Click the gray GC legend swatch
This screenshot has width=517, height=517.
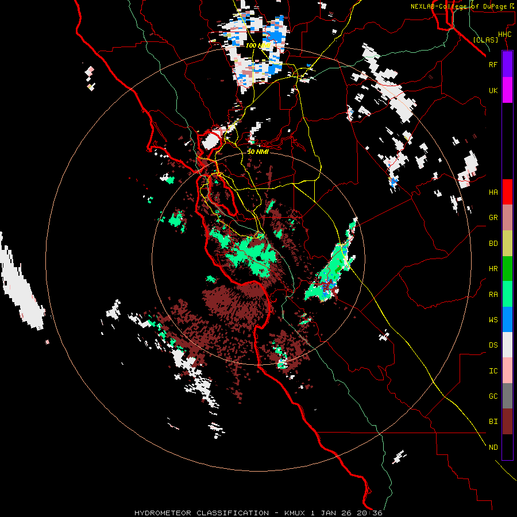(507, 396)
